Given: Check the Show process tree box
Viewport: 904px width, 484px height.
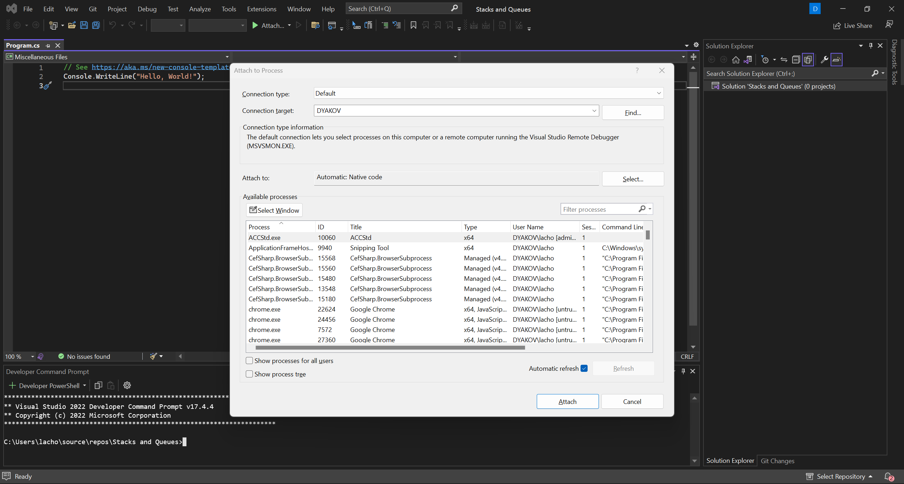Looking at the screenshot, I should point(249,374).
